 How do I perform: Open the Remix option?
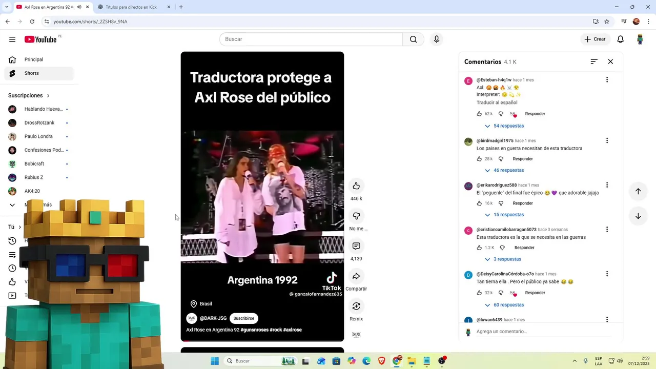pyautogui.click(x=356, y=306)
